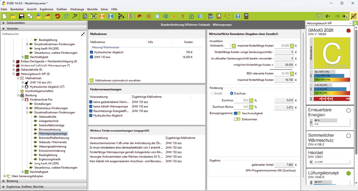Image resolution: width=358 pixels, height=191 pixels.
Task: Click the green Lüftungskonzept status indicator
Action: point(348,173)
